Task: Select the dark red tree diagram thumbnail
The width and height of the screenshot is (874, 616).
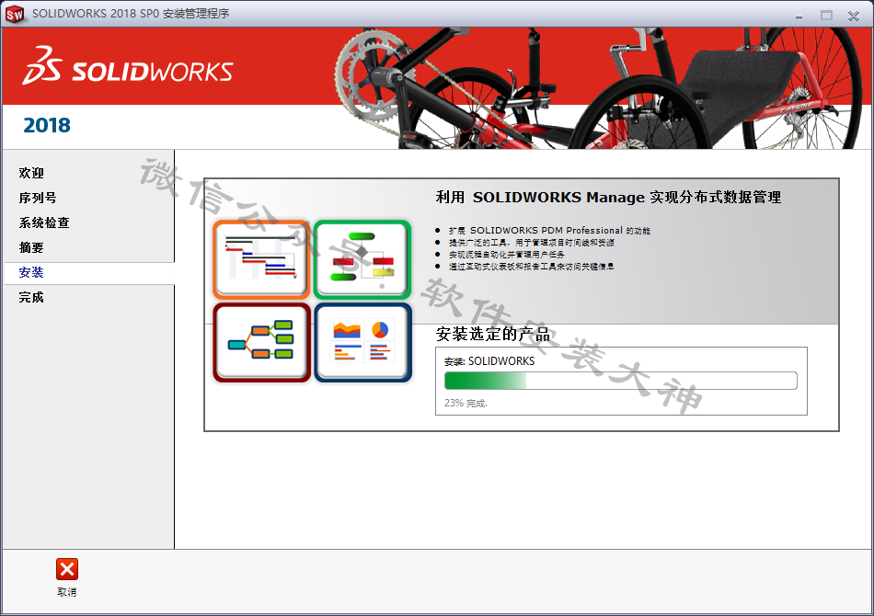Action: tap(261, 342)
